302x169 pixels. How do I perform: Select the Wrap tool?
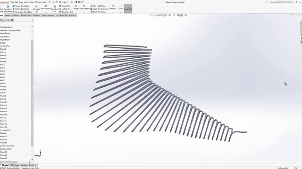pos(101,6)
